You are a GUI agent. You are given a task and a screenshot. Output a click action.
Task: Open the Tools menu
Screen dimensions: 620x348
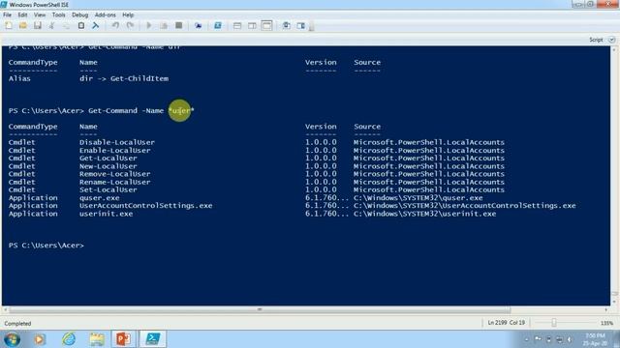tap(58, 14)
